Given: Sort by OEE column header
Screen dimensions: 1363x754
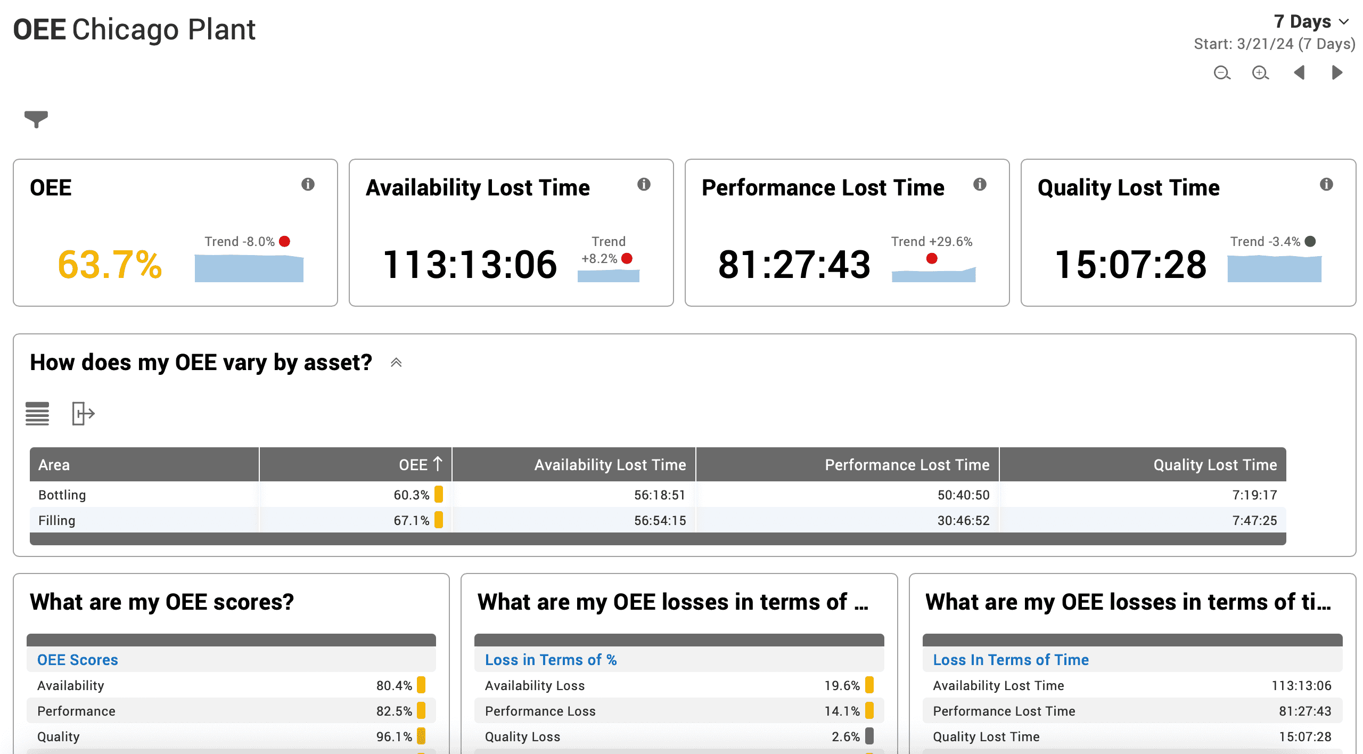Looking at the screenshot, I should tap(413, 465).
